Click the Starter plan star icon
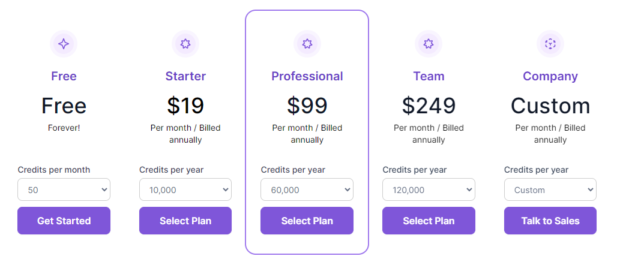This screenshot has height=256, width=620. point(185,44)
